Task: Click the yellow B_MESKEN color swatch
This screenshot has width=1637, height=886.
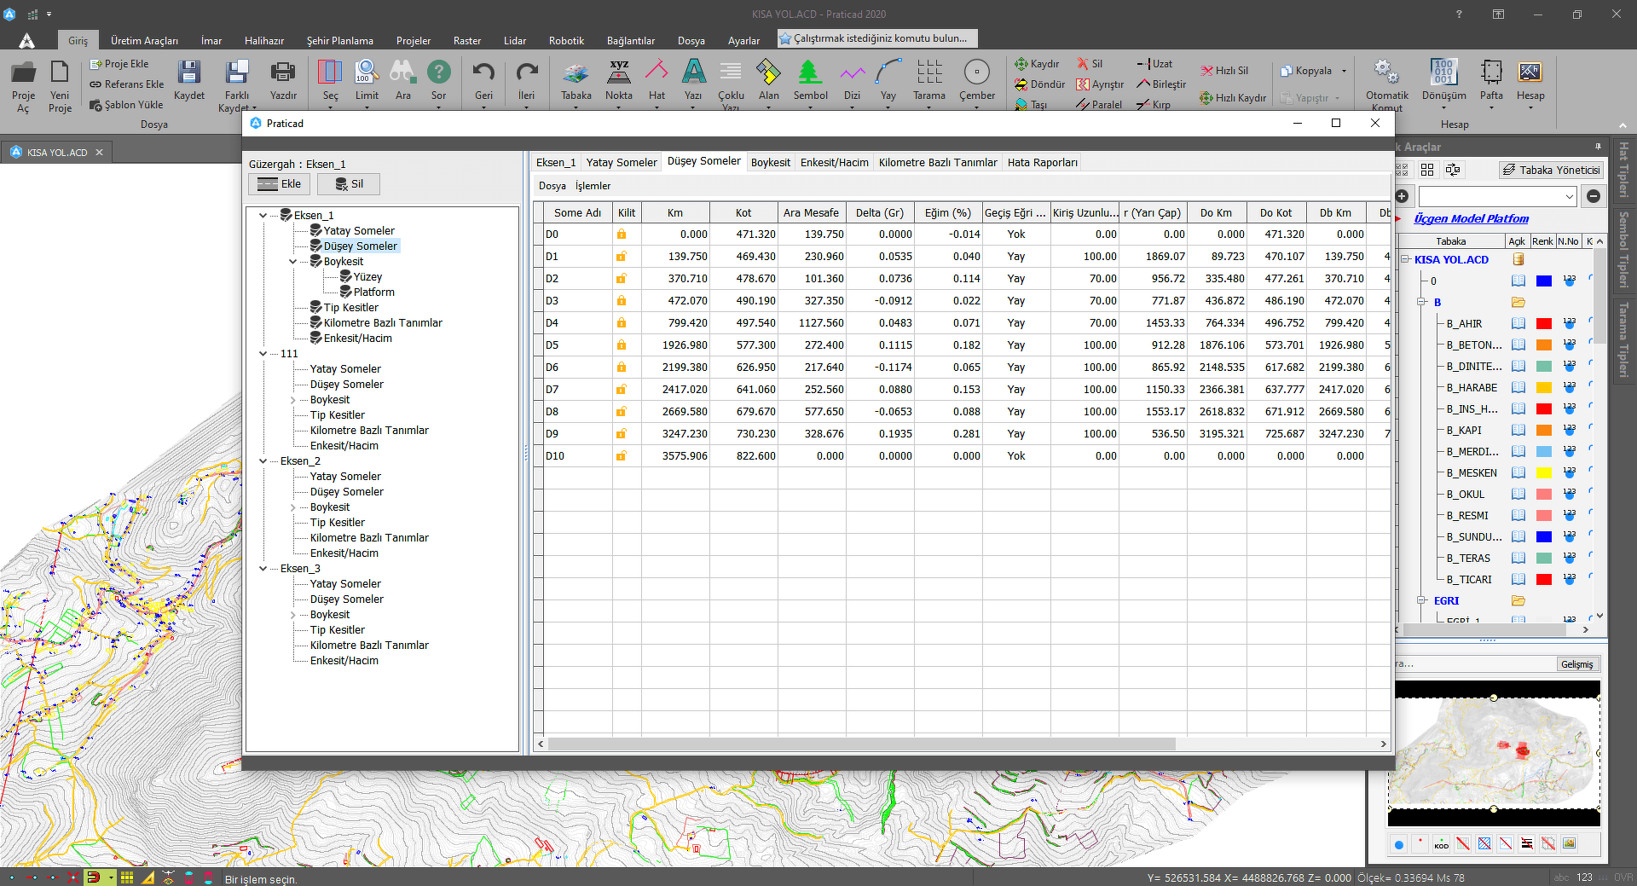Action: click(x=1543, y=473)
